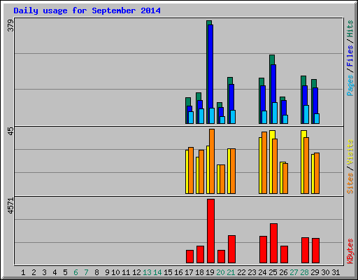Viewport: 358px width, 280px height.
Task: Click the red KBytes bar for day 29
Action: coord(315,251)
